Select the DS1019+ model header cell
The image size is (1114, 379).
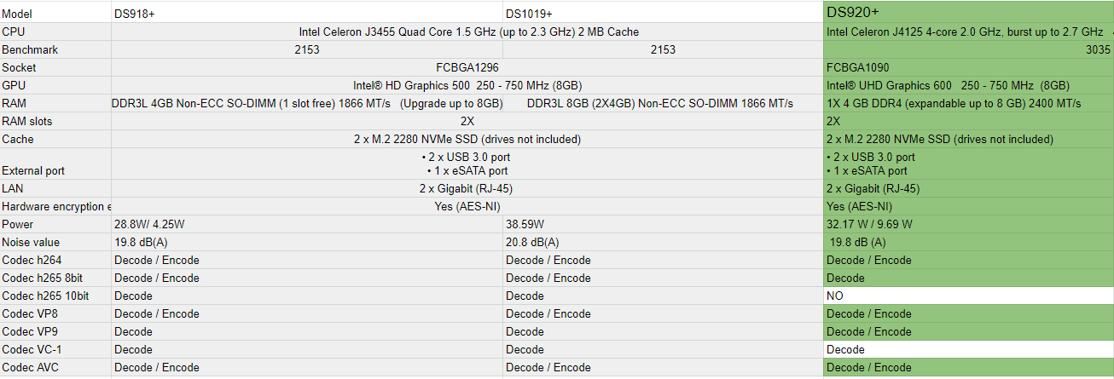click(663, 13)
